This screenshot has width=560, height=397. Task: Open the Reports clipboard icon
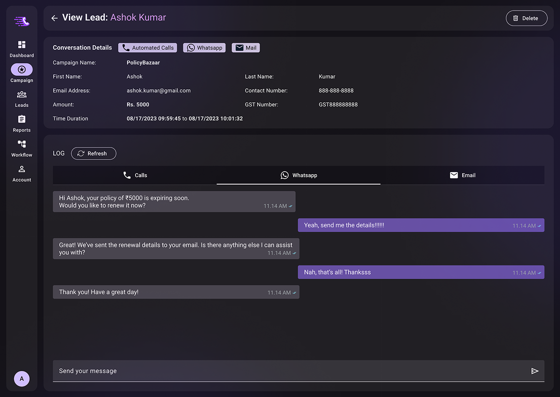point(22,119)
